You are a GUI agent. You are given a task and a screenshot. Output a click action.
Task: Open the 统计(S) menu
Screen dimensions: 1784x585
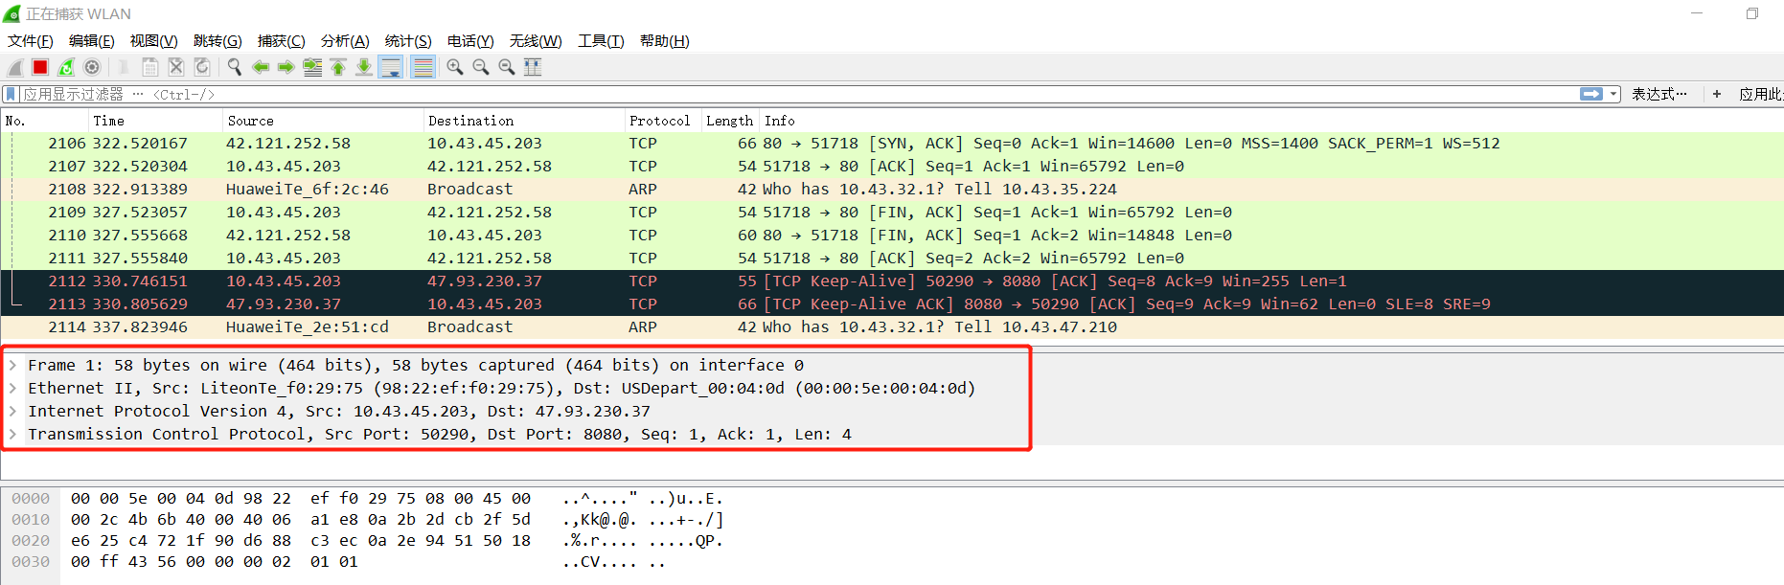coord(408,40)
